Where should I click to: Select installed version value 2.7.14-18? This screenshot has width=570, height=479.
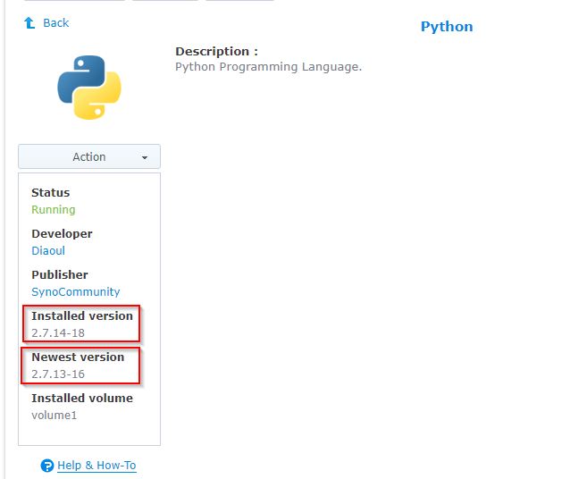pyautogui.click(x=58, y=332)
